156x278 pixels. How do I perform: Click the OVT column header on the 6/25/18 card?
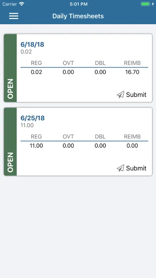pyautogui.click(x=68, y=137)
